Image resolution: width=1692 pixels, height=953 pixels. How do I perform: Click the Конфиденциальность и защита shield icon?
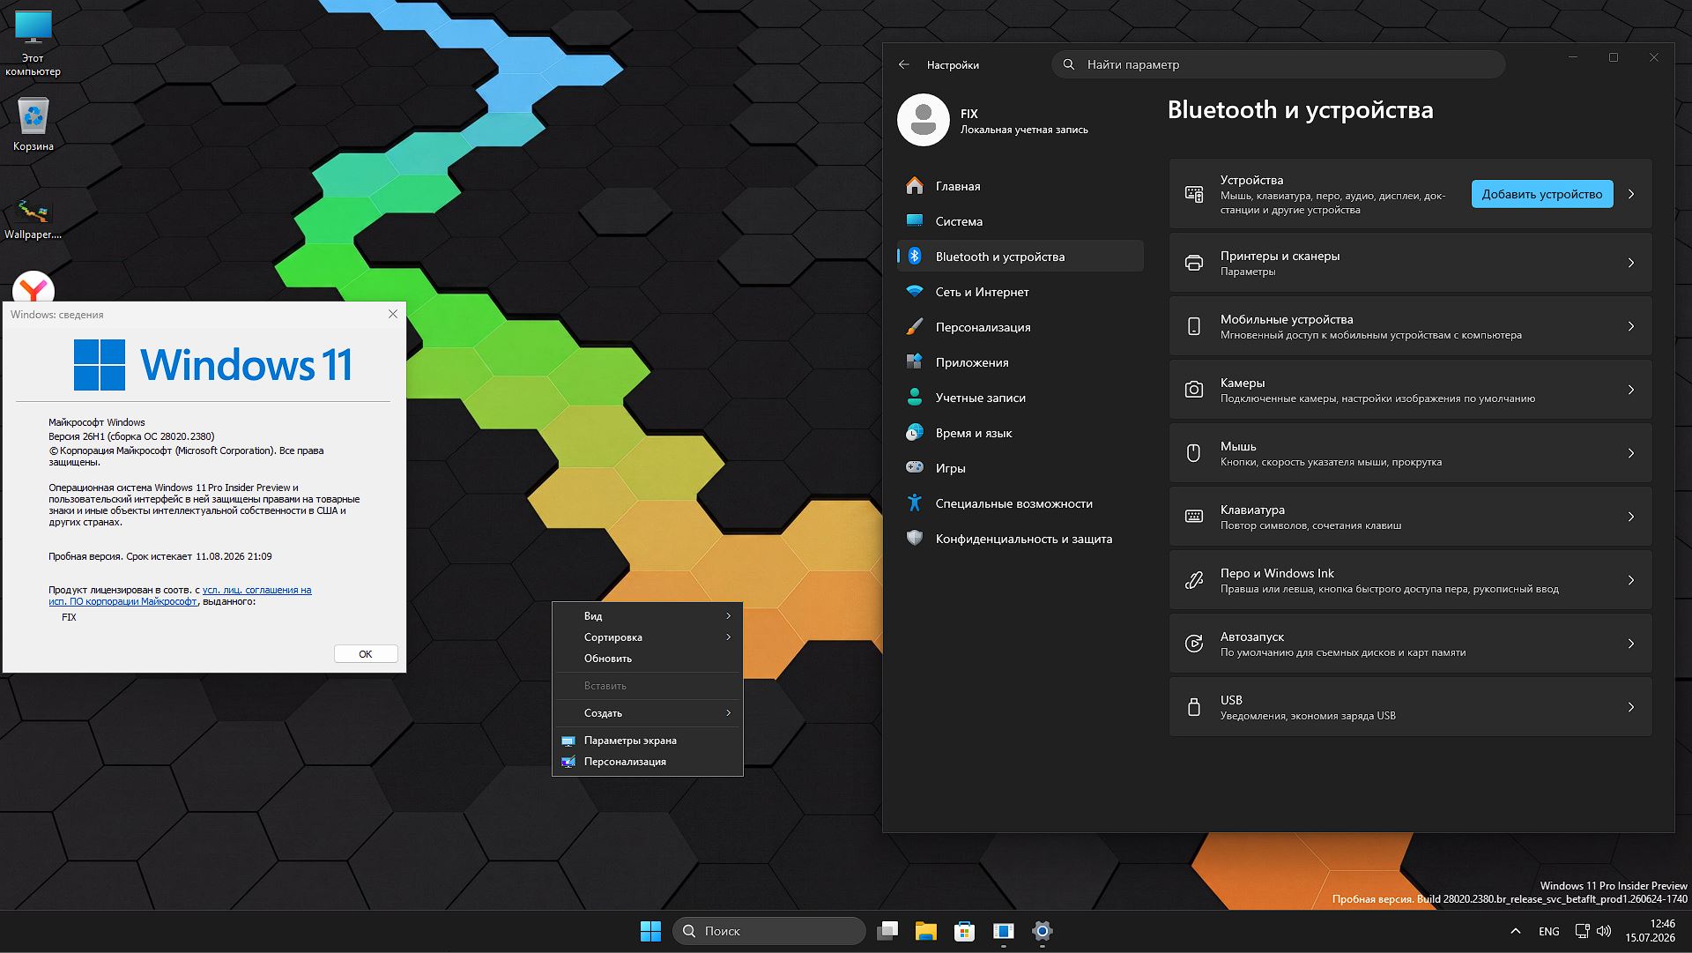915,538
